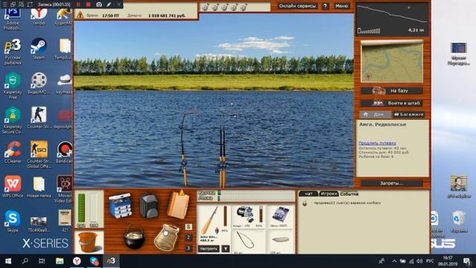Open the Меню button
Screen dimensions: 476x268
(x=342, y=6)
